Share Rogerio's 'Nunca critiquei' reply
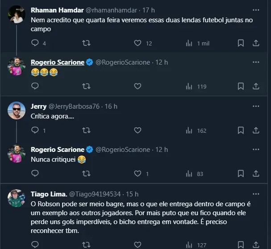The height and width of the screenshot is (249, 271). click(256, 174)
